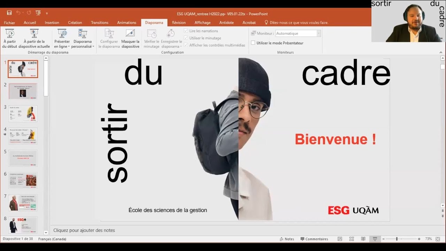This screenshot has width=446, height=251.
Task: Switch to the Accueil tab
Action: click(30, 23)
